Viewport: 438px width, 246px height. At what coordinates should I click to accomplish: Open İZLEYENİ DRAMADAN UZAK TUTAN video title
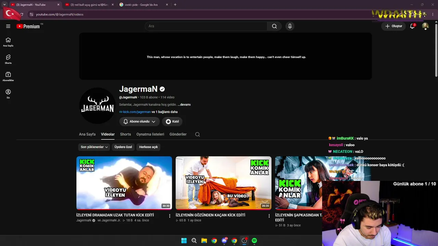point(115,215)
